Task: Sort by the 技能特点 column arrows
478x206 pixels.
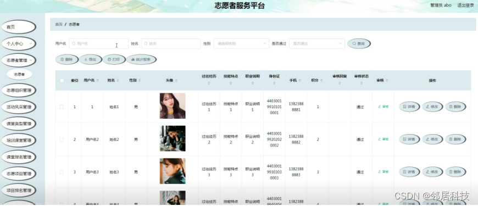Action: [231, 83]
